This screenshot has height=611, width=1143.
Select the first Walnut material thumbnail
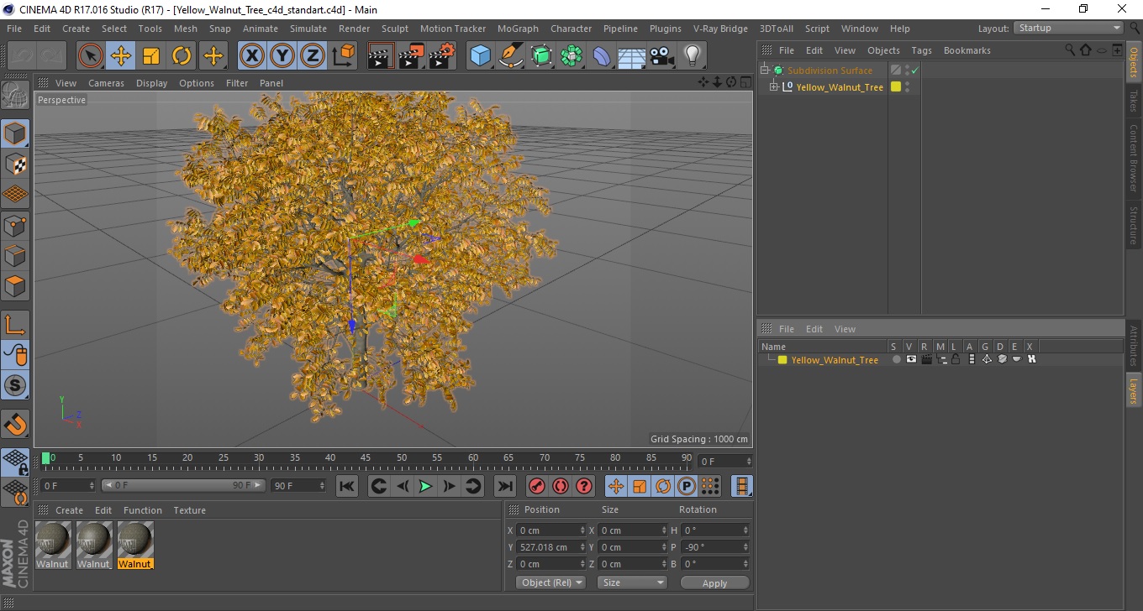click(x=53, y=545)
